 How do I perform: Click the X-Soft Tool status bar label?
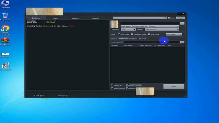tap(39, 96)
